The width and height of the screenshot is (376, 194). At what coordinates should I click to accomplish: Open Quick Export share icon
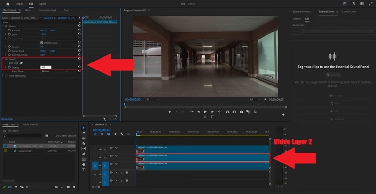tap(353, 4)
